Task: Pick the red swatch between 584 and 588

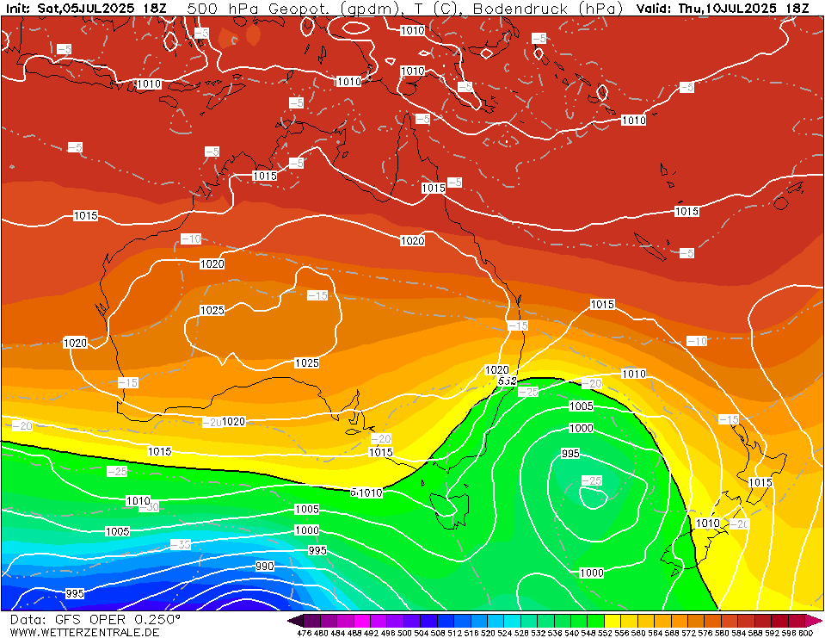Action: point(747,621)
